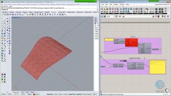Image resolution: width=171 pixels, height=96 pixels.
Task: Expand the Math group bar in Grasshopper's ribbon
Action: [x=114, y=14]
